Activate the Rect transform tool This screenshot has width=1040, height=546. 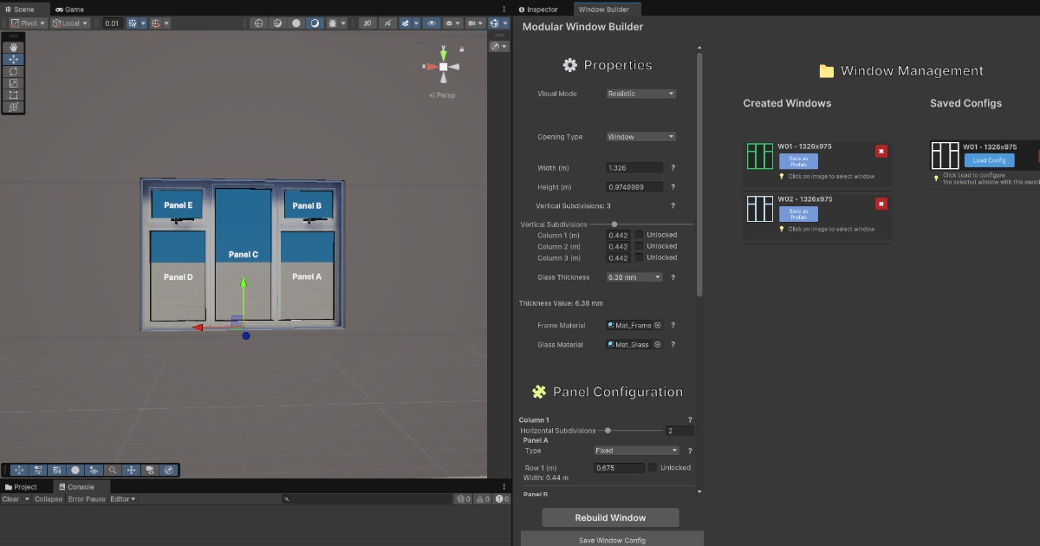click(x=12, y=94)
